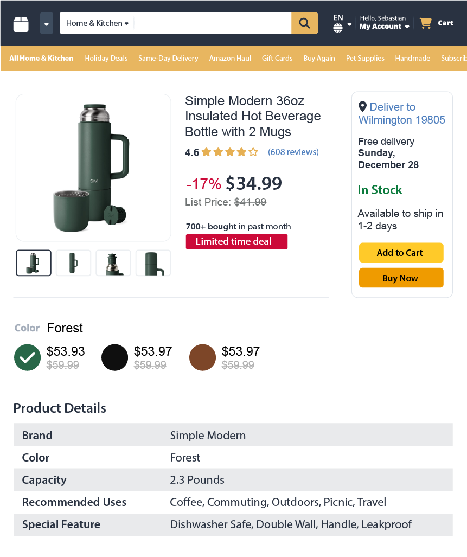The image size is (467, 557).
Task: Deselect the currently checked color option
Action: (27, 357)
